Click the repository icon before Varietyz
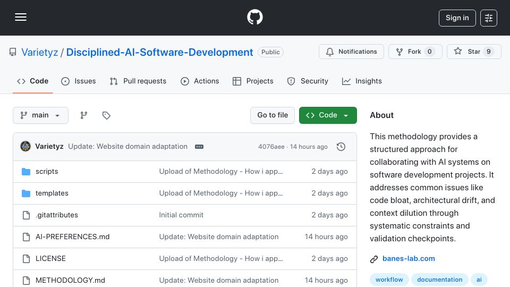Screen dimensions: 510x287 click(13, 52)
